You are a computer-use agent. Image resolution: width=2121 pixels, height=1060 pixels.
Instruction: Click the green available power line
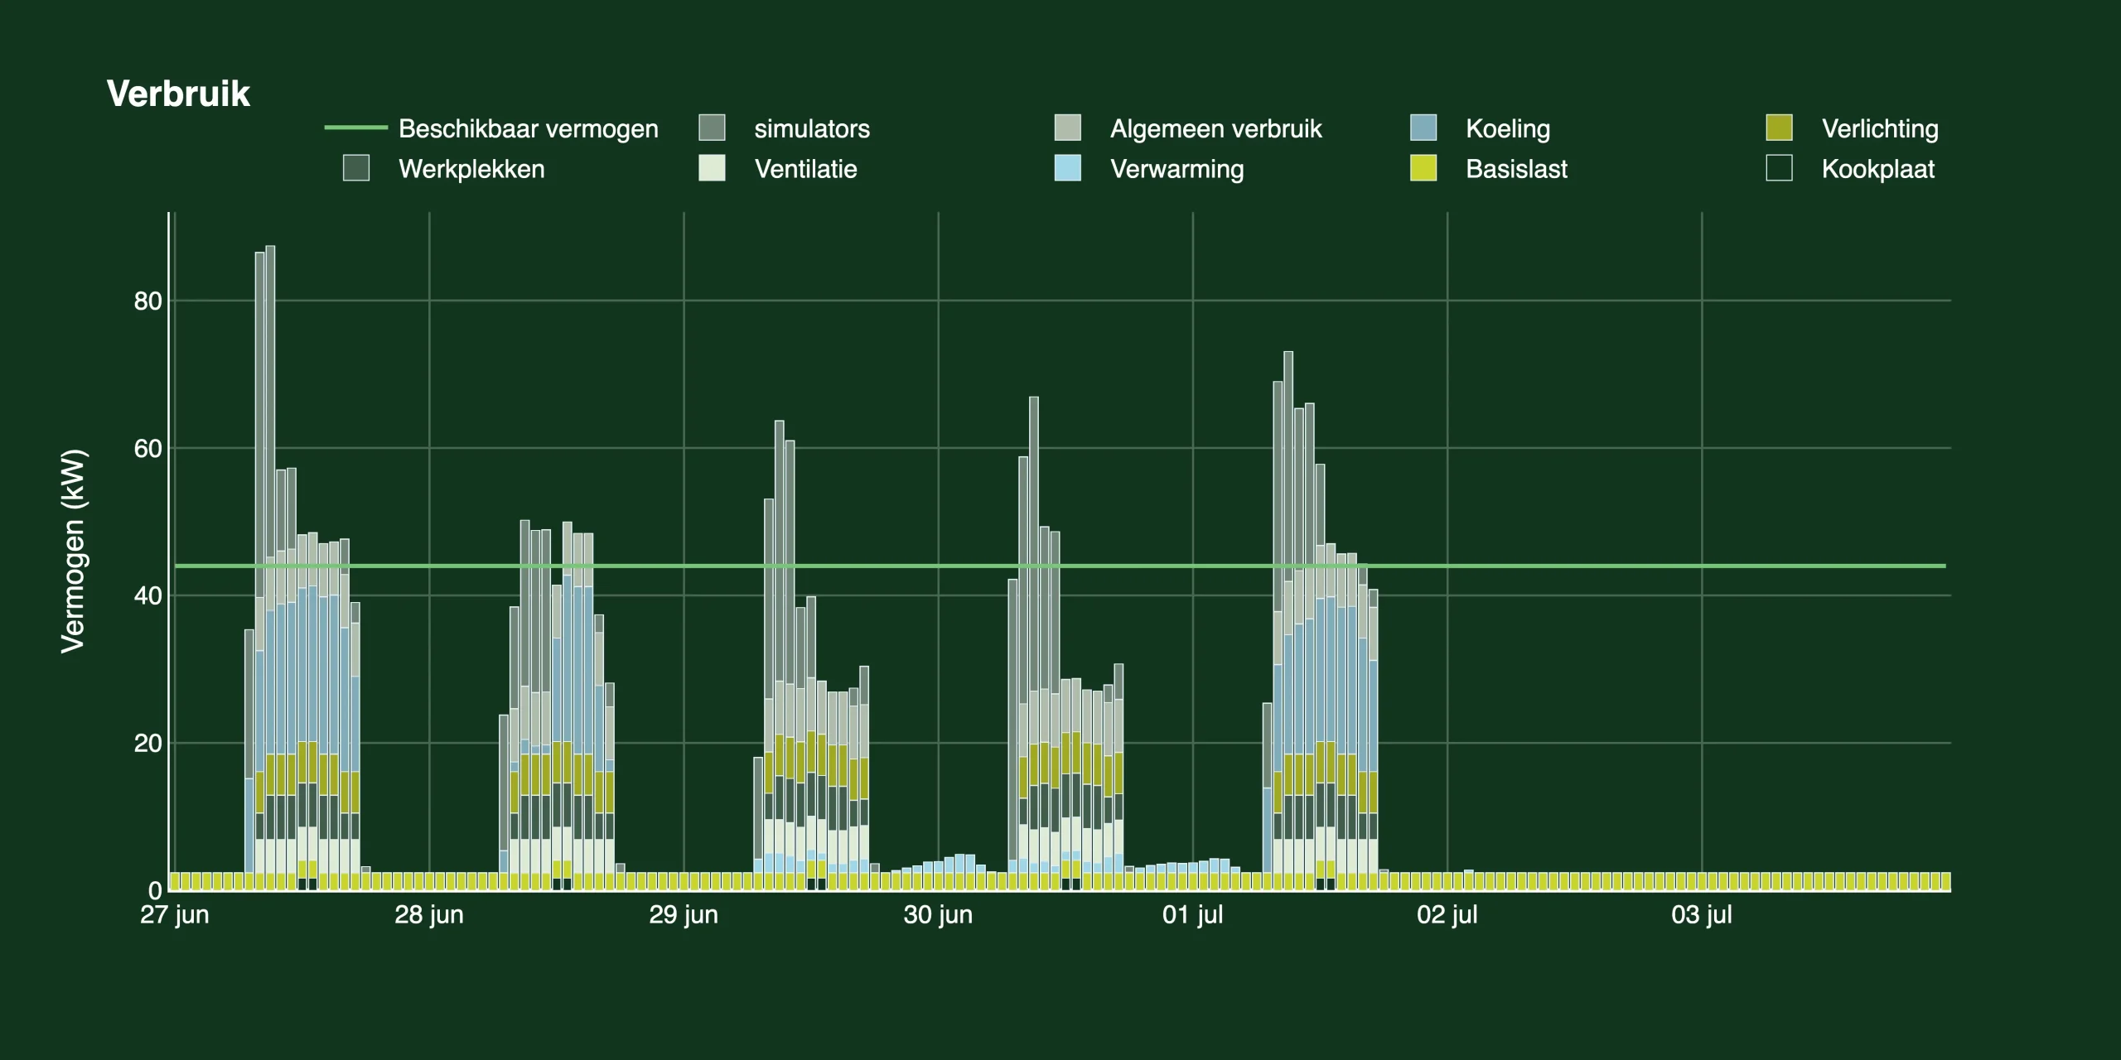coord(1574,566)
